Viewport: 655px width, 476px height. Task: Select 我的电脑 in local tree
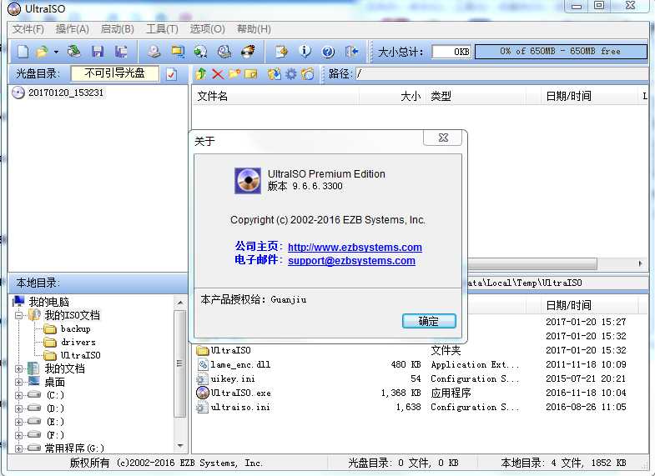pyautogui.click(x=48, y=302)
